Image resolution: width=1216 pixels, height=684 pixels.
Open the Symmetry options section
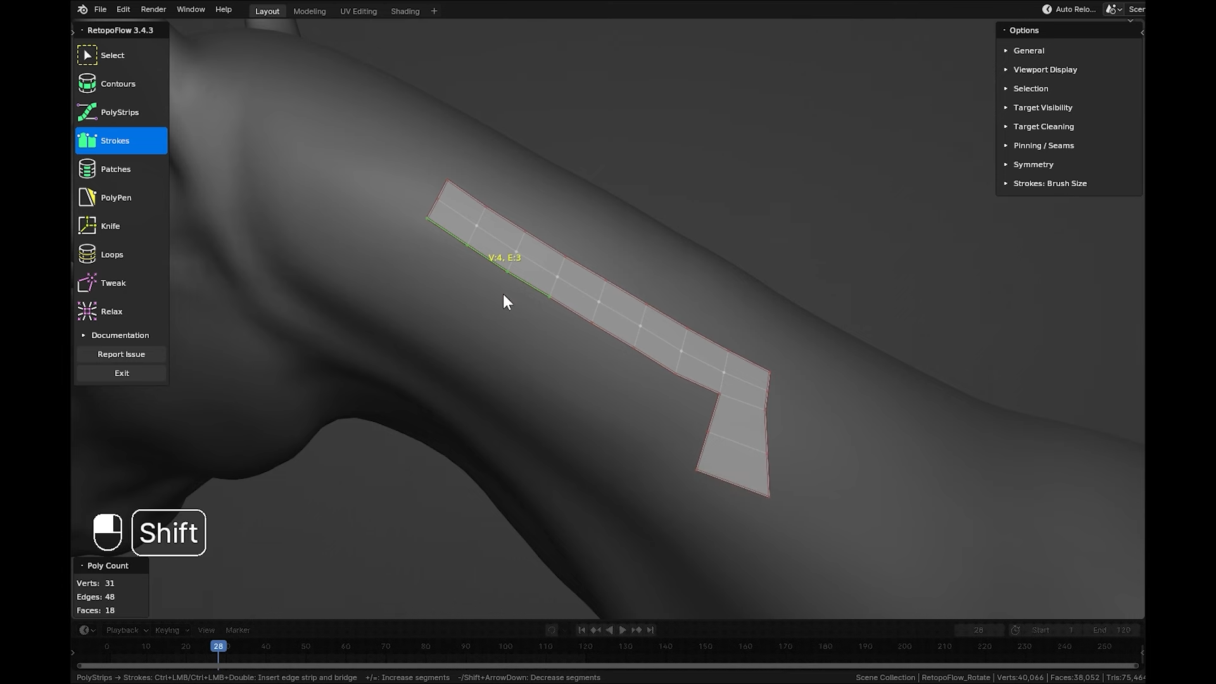coord(1035,164)
